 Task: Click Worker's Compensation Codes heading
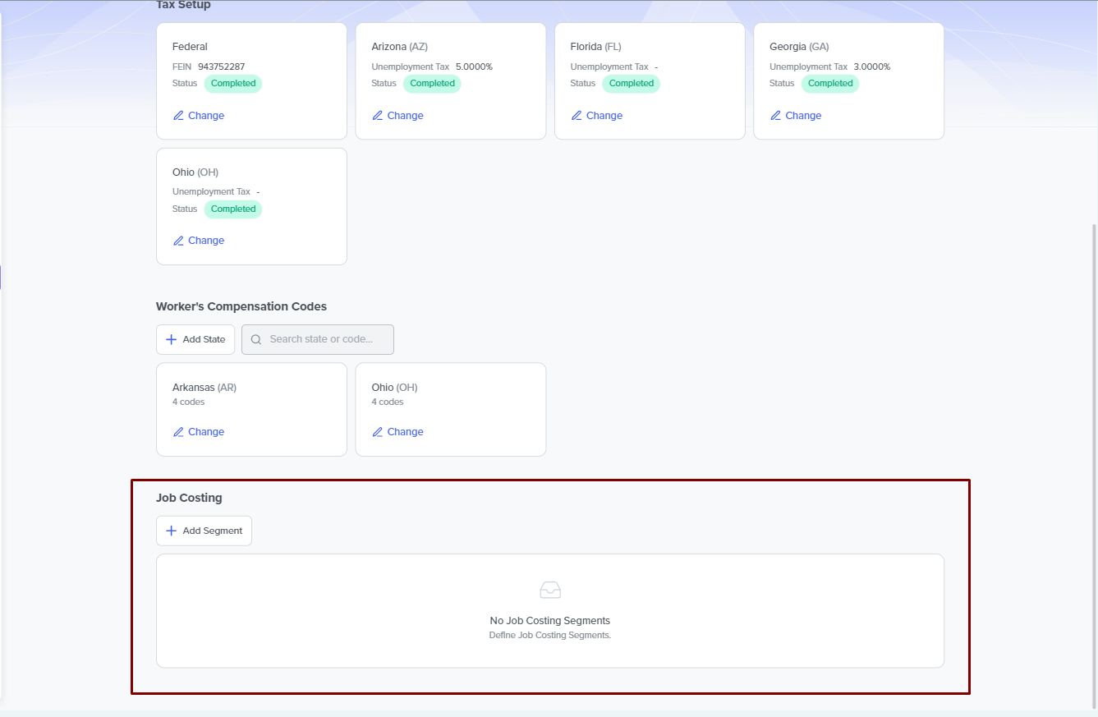click(x=241, y=306)
